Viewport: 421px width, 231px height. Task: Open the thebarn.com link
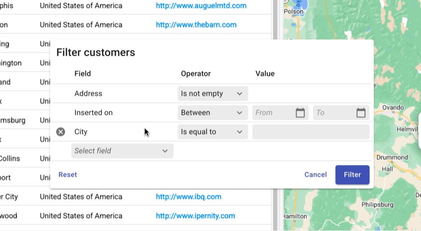(196, 25)
